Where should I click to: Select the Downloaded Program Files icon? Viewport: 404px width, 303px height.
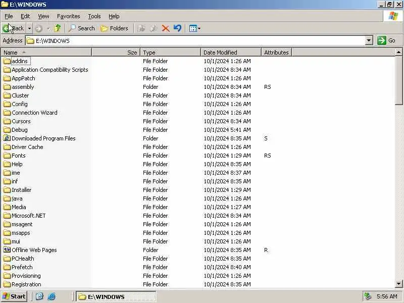pyautogui.click(x=7, y=138)
